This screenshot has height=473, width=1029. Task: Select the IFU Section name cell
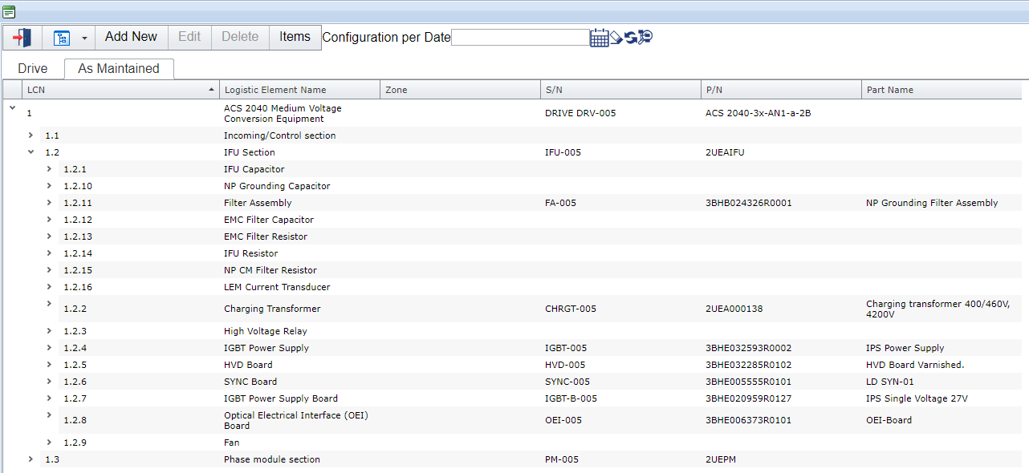[250, 152]
